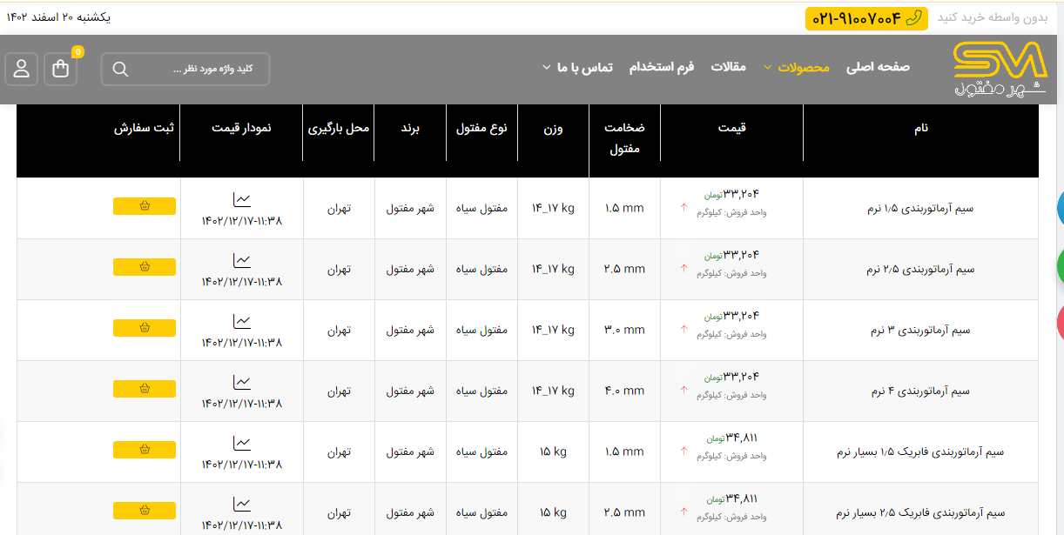Open the فرم استخدام menu item
This screenshot has width=1064, height=535.
click(x=662, y=68)
